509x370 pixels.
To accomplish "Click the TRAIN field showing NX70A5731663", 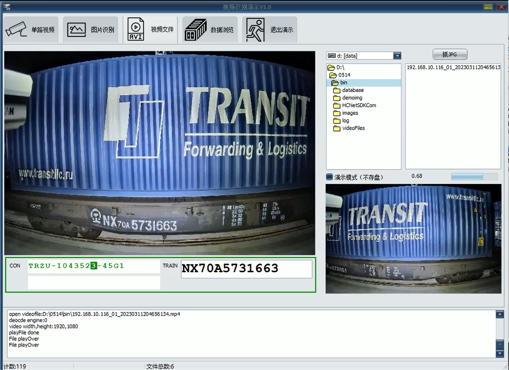I will (246, 269).
